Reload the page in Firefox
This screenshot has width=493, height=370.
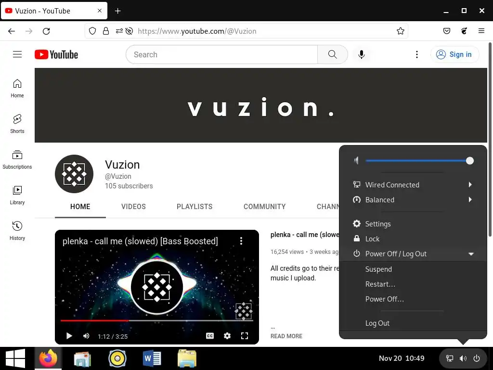click(46, 31)
